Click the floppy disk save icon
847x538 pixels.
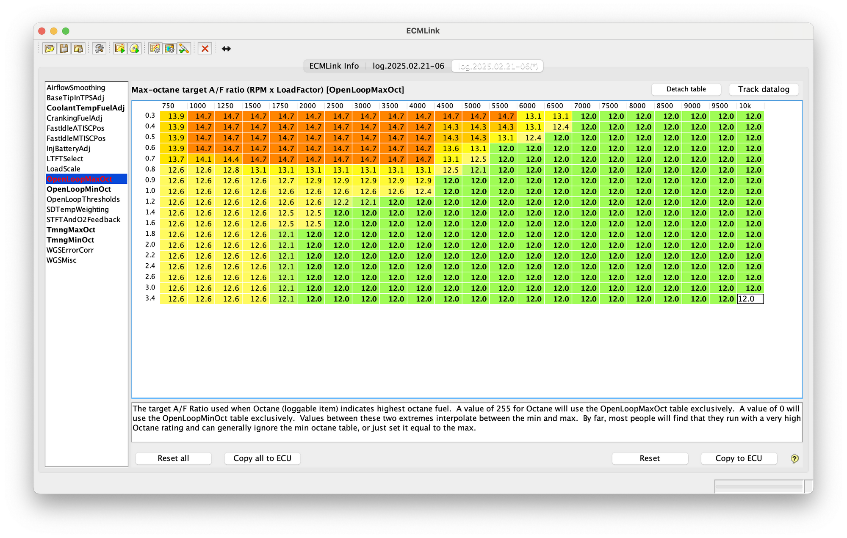pyautogui.click(x=64, y=49)
